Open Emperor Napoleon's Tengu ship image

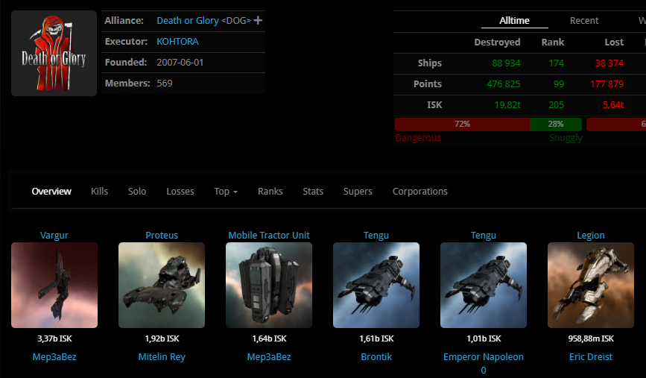click(484, 285)
